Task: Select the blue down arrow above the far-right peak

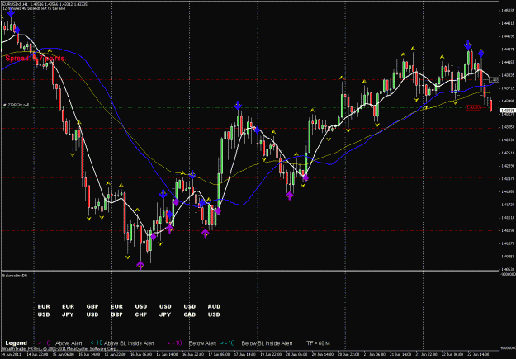Action: (x=468, y=45)
